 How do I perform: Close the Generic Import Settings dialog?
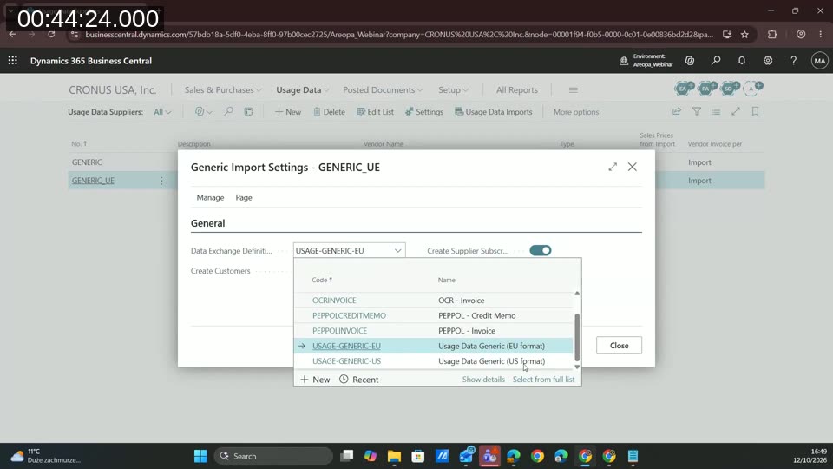[633, 167]
